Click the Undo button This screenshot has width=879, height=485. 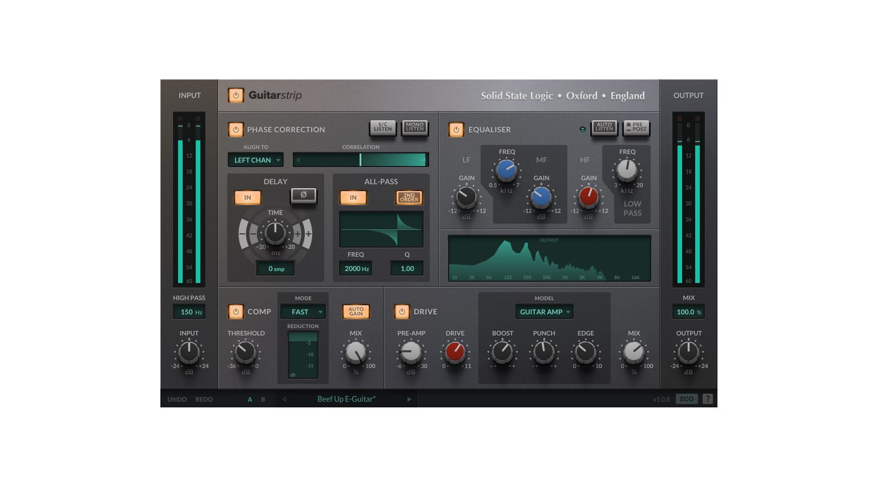[177, 399]
